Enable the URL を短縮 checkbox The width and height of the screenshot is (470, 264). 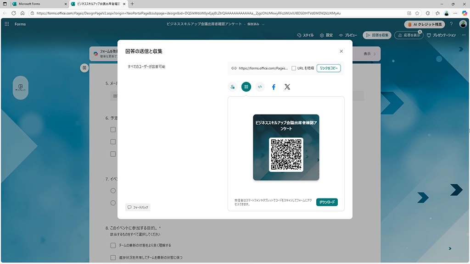pos(294,68)
